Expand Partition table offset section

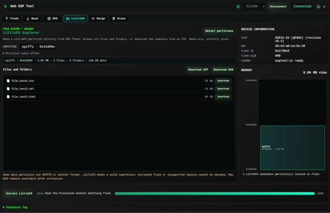(21, 54)
